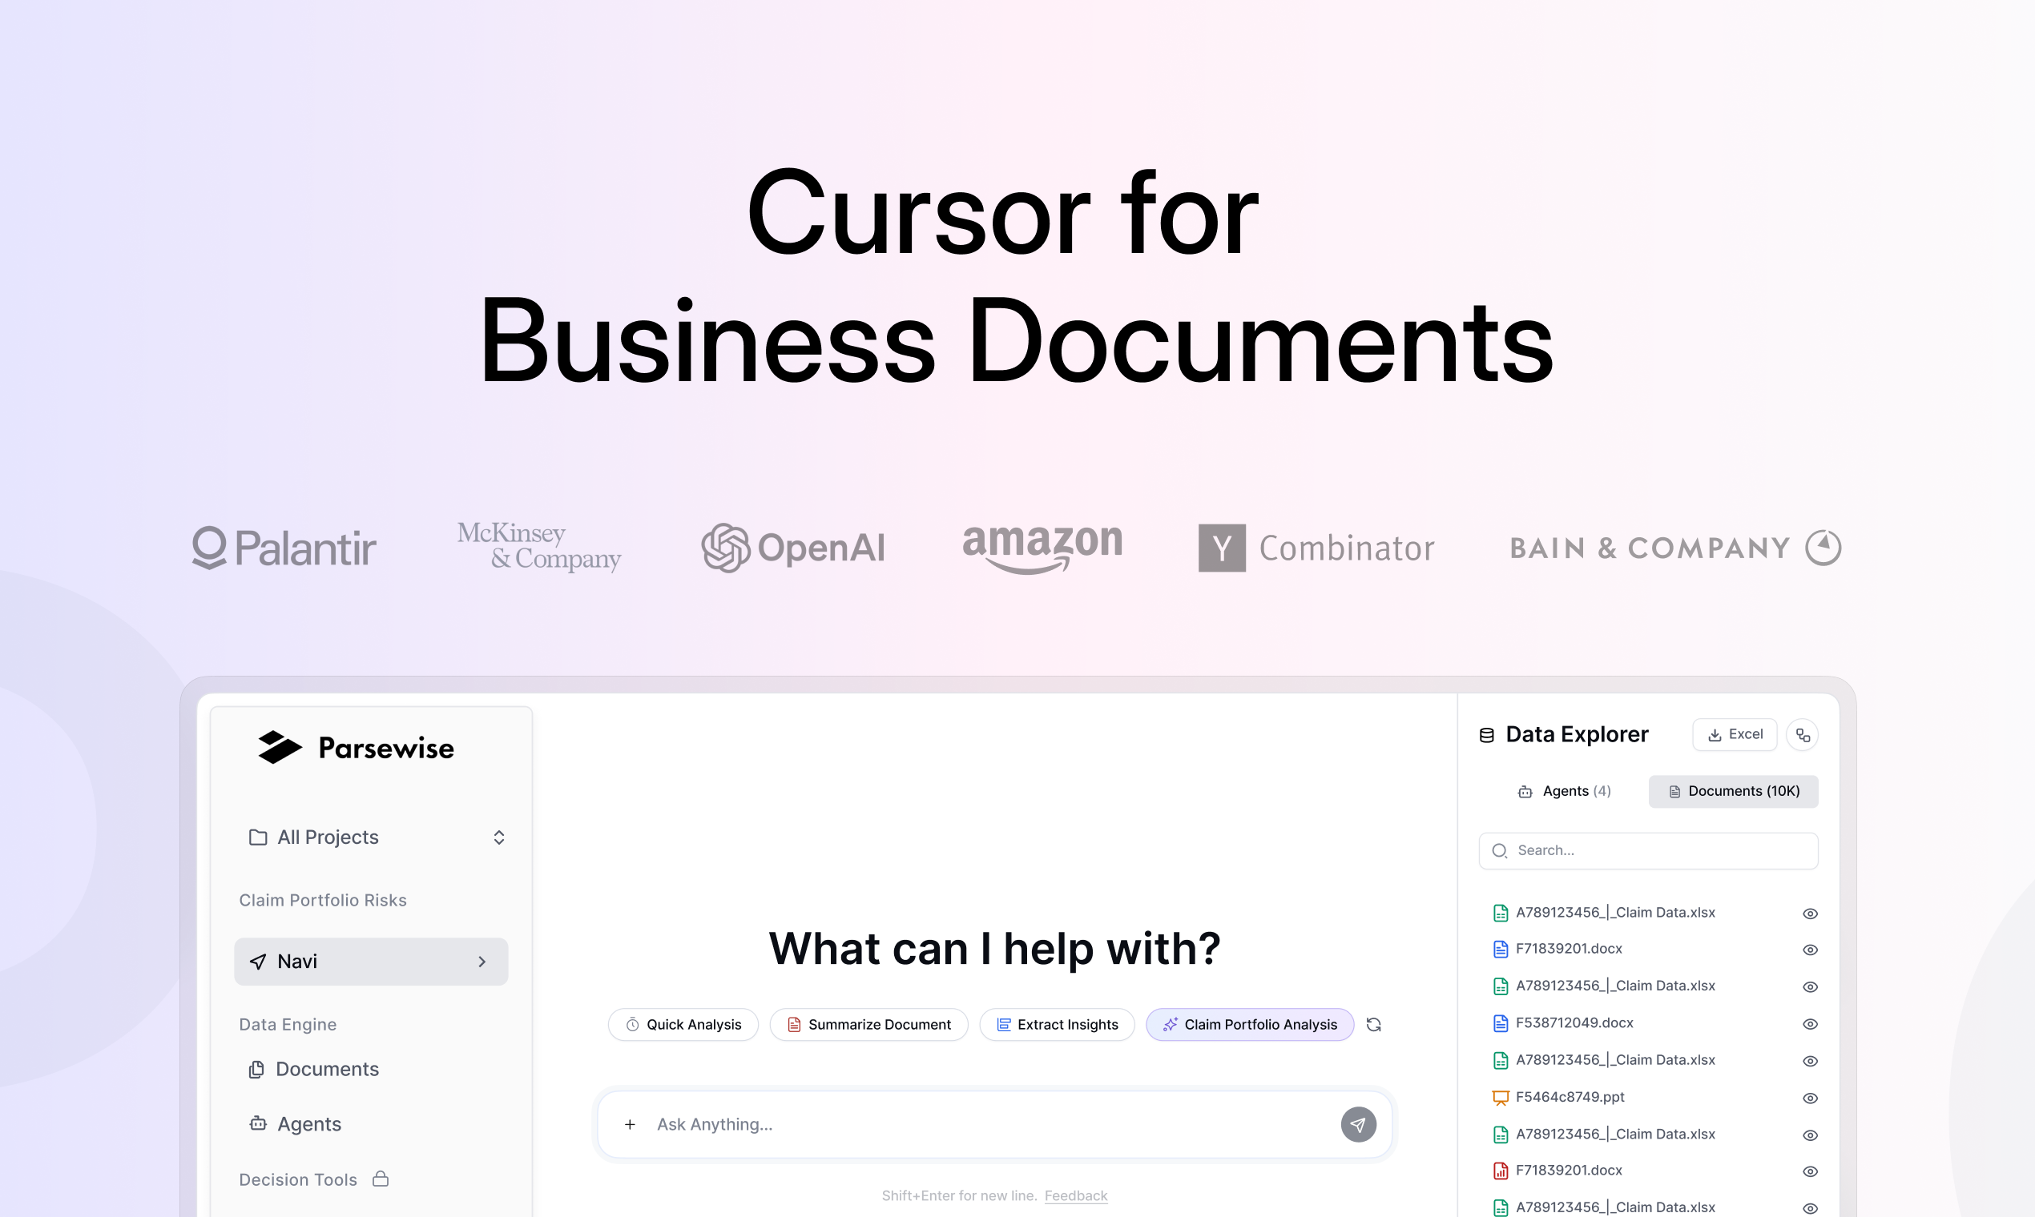2035x1217 pixels.
Task: Click the Excel export button
Action: [x=1734, y=735]
